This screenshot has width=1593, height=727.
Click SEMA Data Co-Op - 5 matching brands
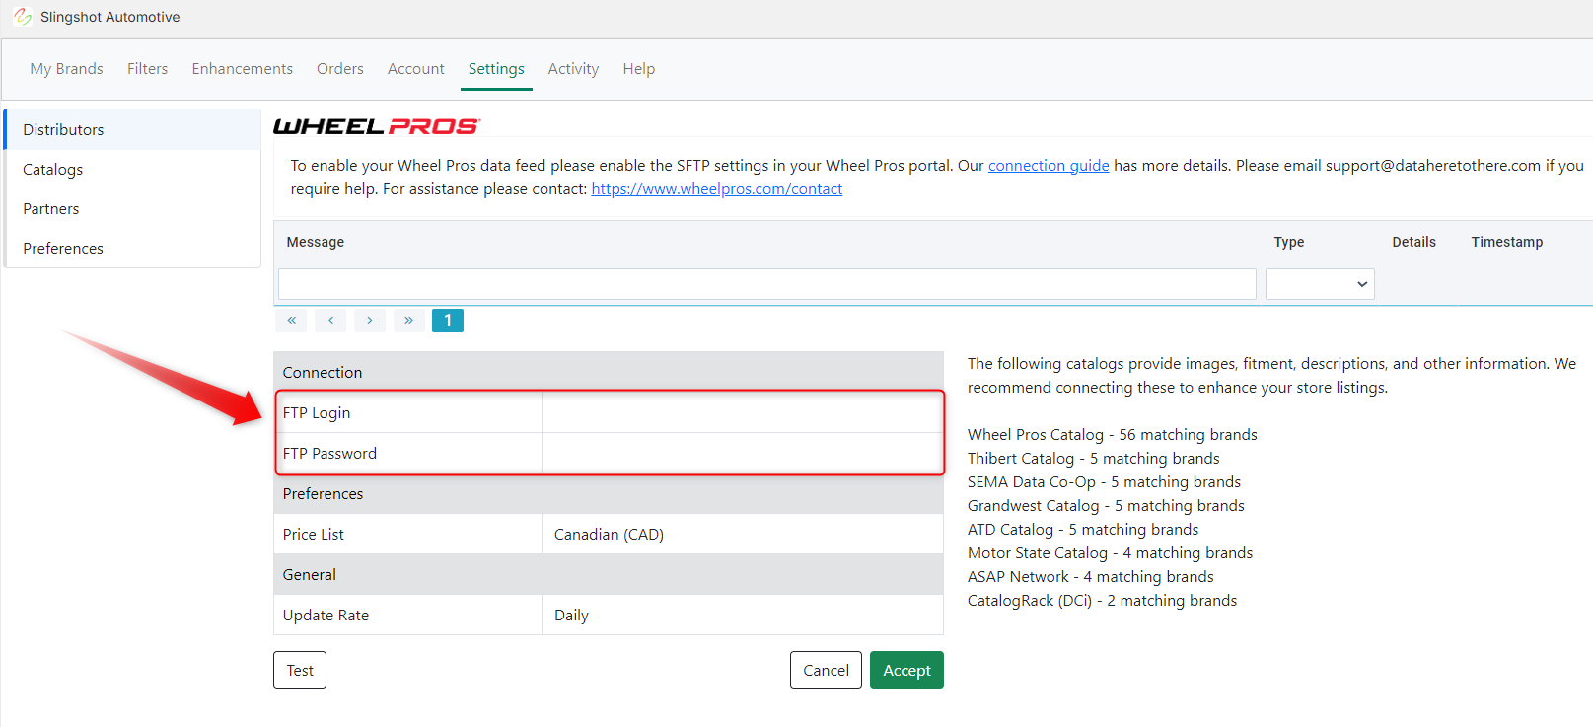coord(1104,482)
